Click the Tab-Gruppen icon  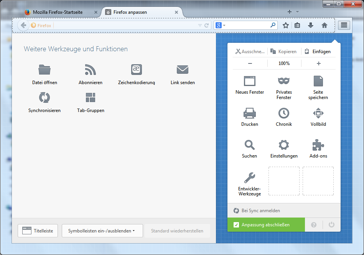point(91,98)
